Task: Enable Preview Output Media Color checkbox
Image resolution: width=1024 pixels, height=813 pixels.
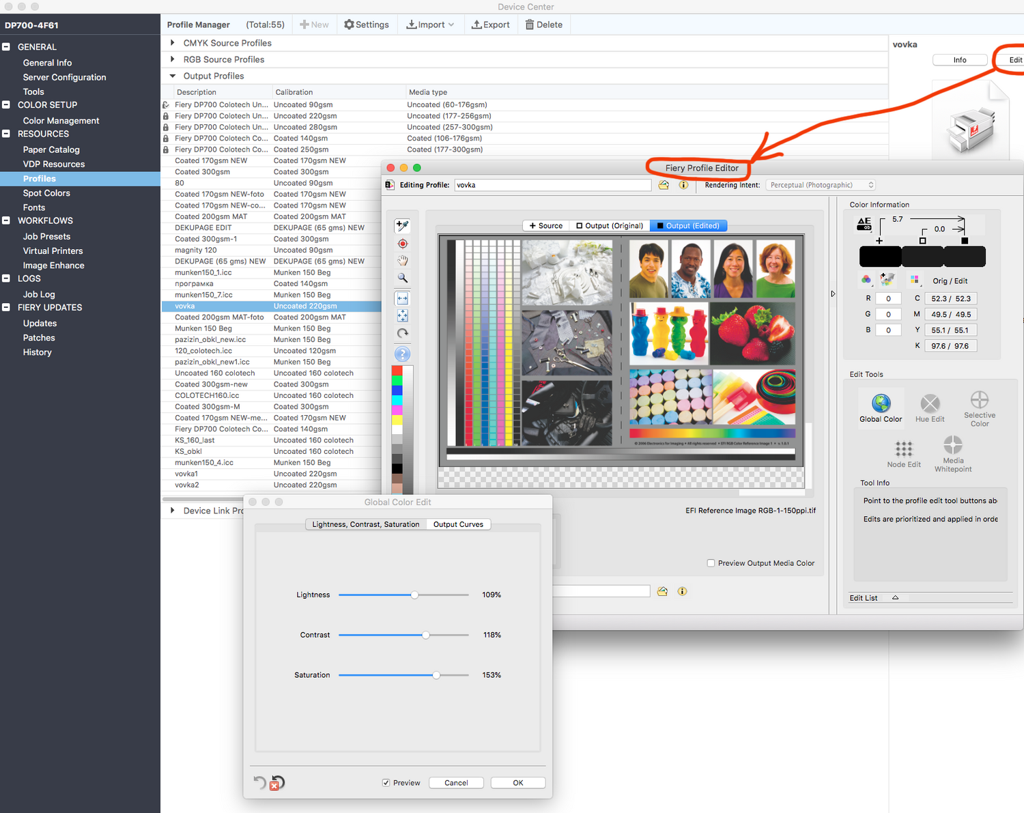Action: [x=711, y=563]
